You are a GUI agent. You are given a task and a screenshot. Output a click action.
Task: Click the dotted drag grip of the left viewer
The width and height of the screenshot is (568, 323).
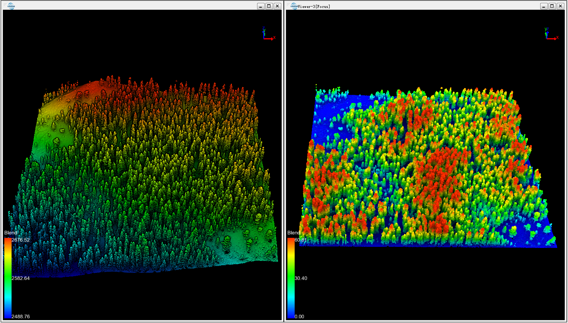click(5, 5)
